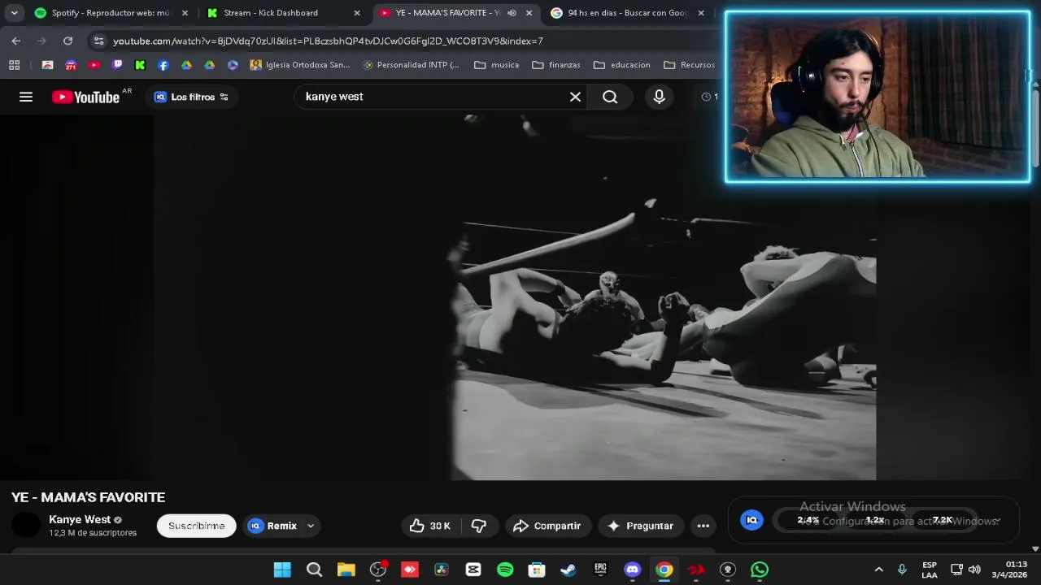Image resolution: width=1041 pixels, height=585 pixels.
Task: Open the Windows Start menu
Action: click(282, 570)
